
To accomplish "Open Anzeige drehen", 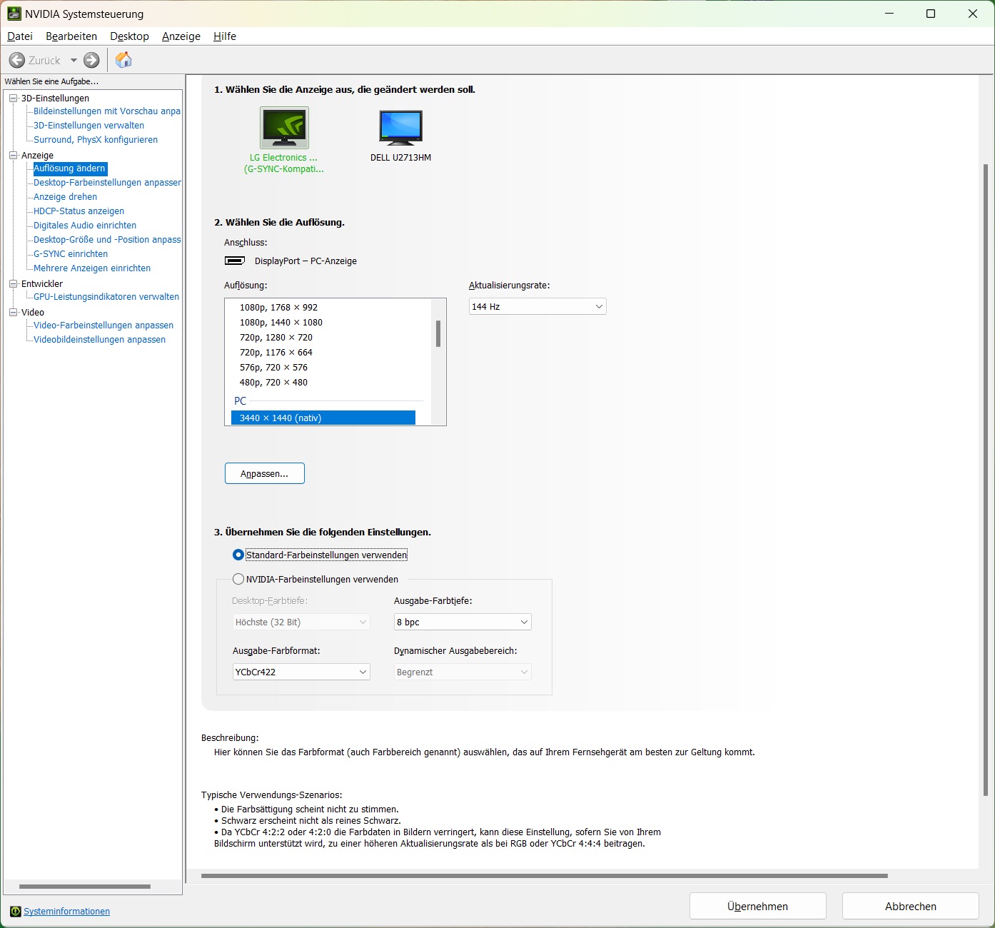I will pos(65,197).
